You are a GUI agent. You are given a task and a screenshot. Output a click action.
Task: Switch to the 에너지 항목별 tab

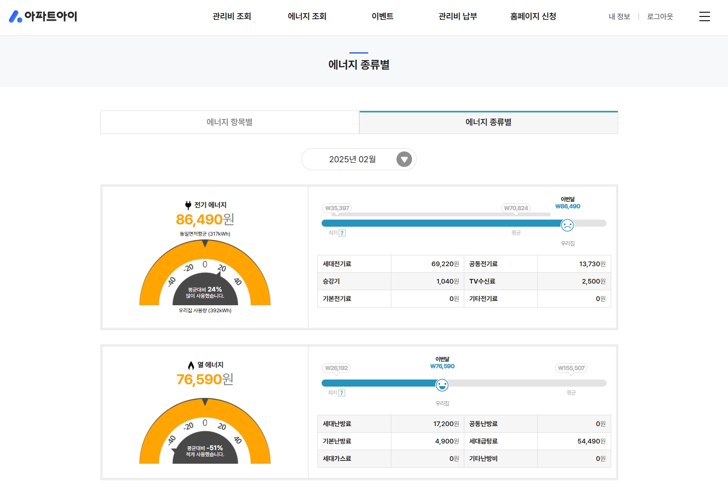pos(230,122)
